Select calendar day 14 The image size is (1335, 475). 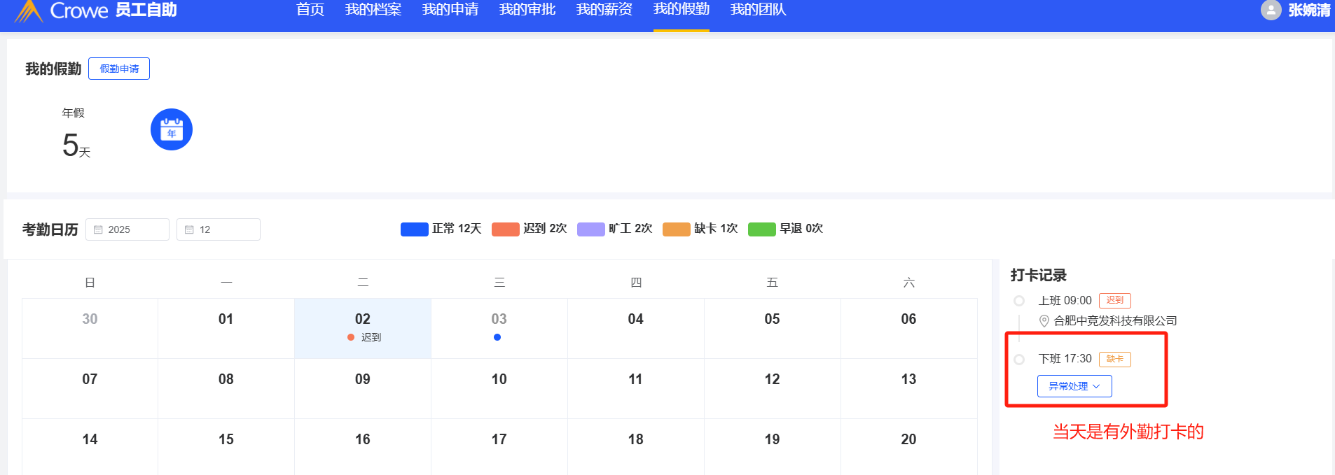pyautogui.click(x=90, y=447)
